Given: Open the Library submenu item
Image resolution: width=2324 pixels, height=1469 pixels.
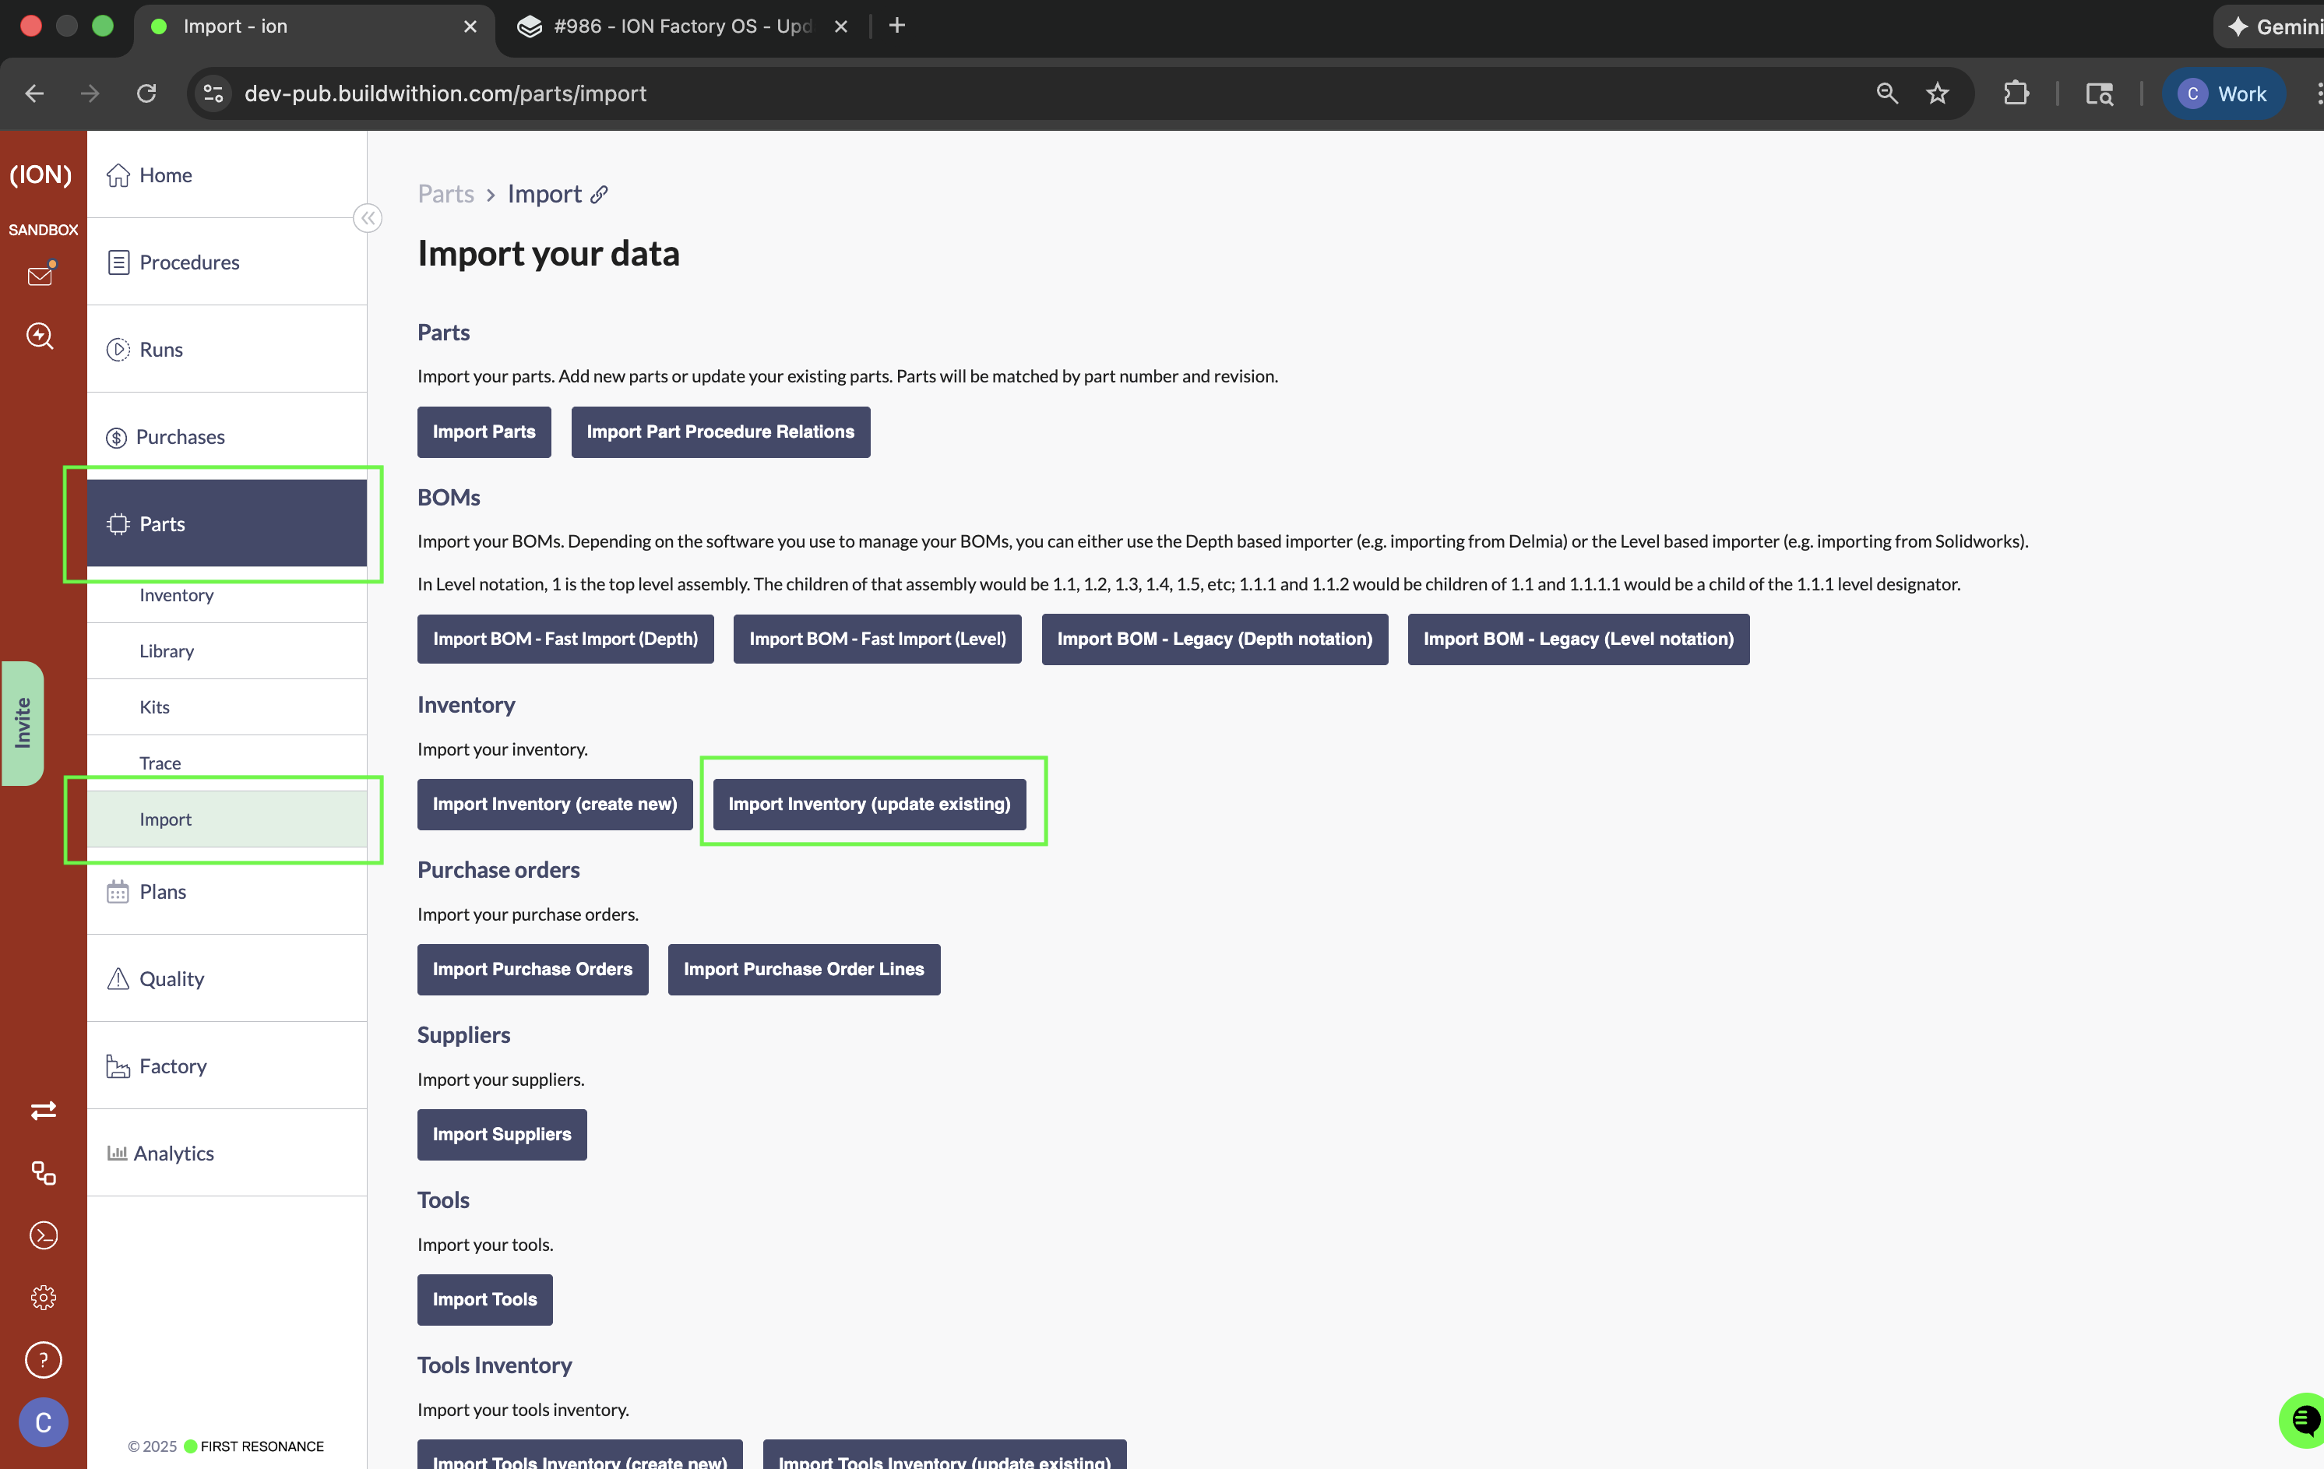Looking at the screenshot, I should (167, 650).
